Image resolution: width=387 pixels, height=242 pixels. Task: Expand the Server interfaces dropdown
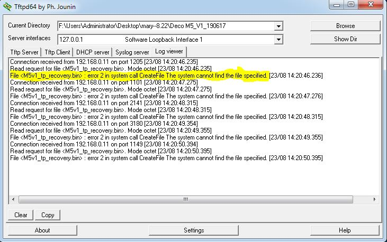pyautogui.click(x=278, y=40)
